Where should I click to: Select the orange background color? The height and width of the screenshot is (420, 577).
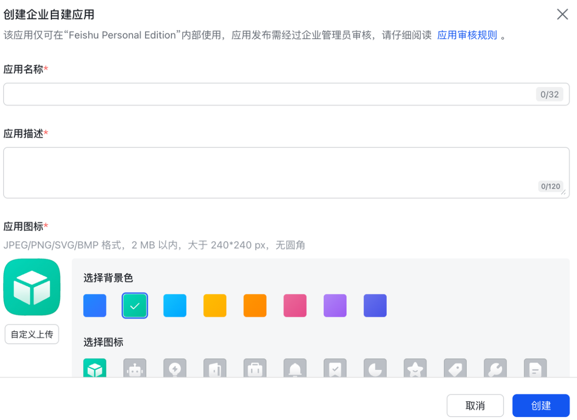click(255, 306)
